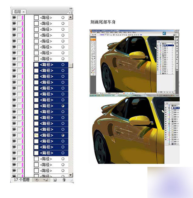The height and width of the screenshot is (198, 193).
Task: Select the Type (T) tool in toolbox
Action: [x=94, y=46]
